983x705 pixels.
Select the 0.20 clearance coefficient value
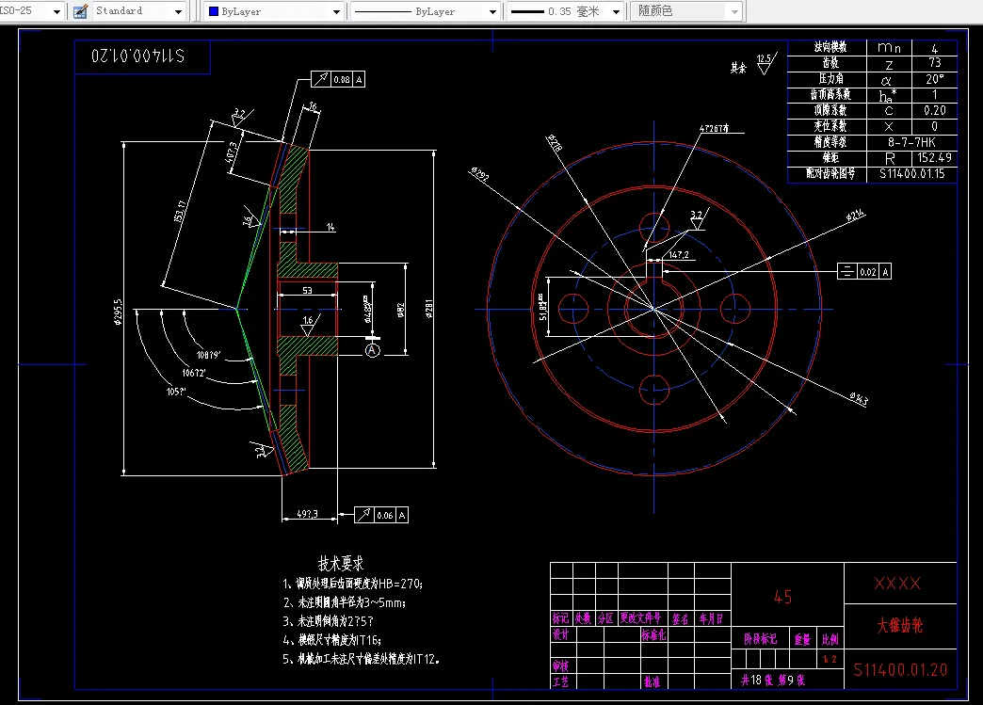tap(935, 110)
